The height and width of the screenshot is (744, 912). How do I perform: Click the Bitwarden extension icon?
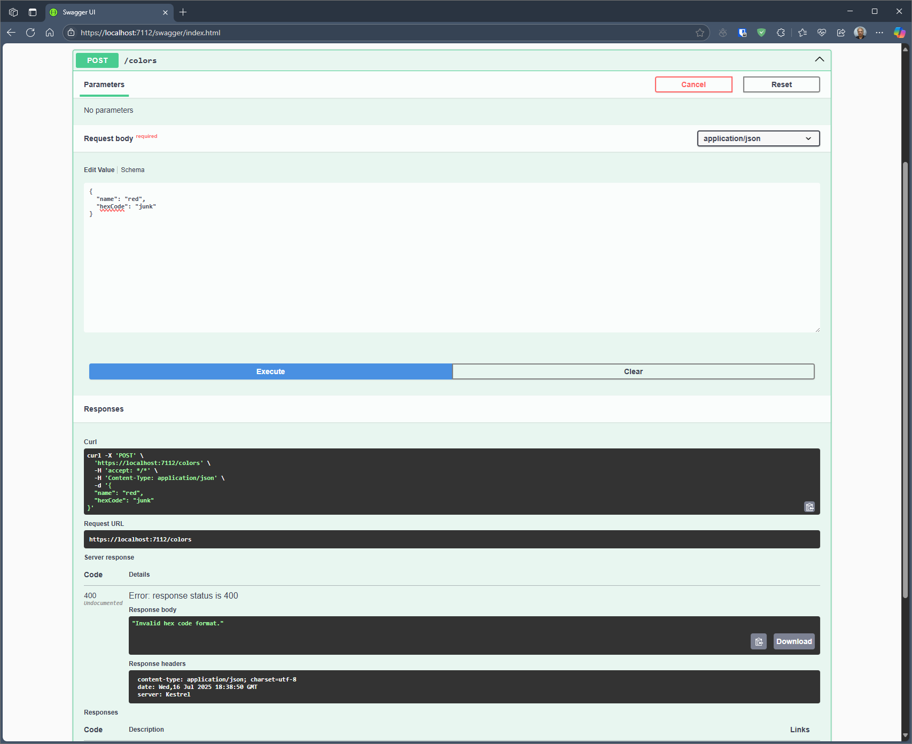click(742, 33)
